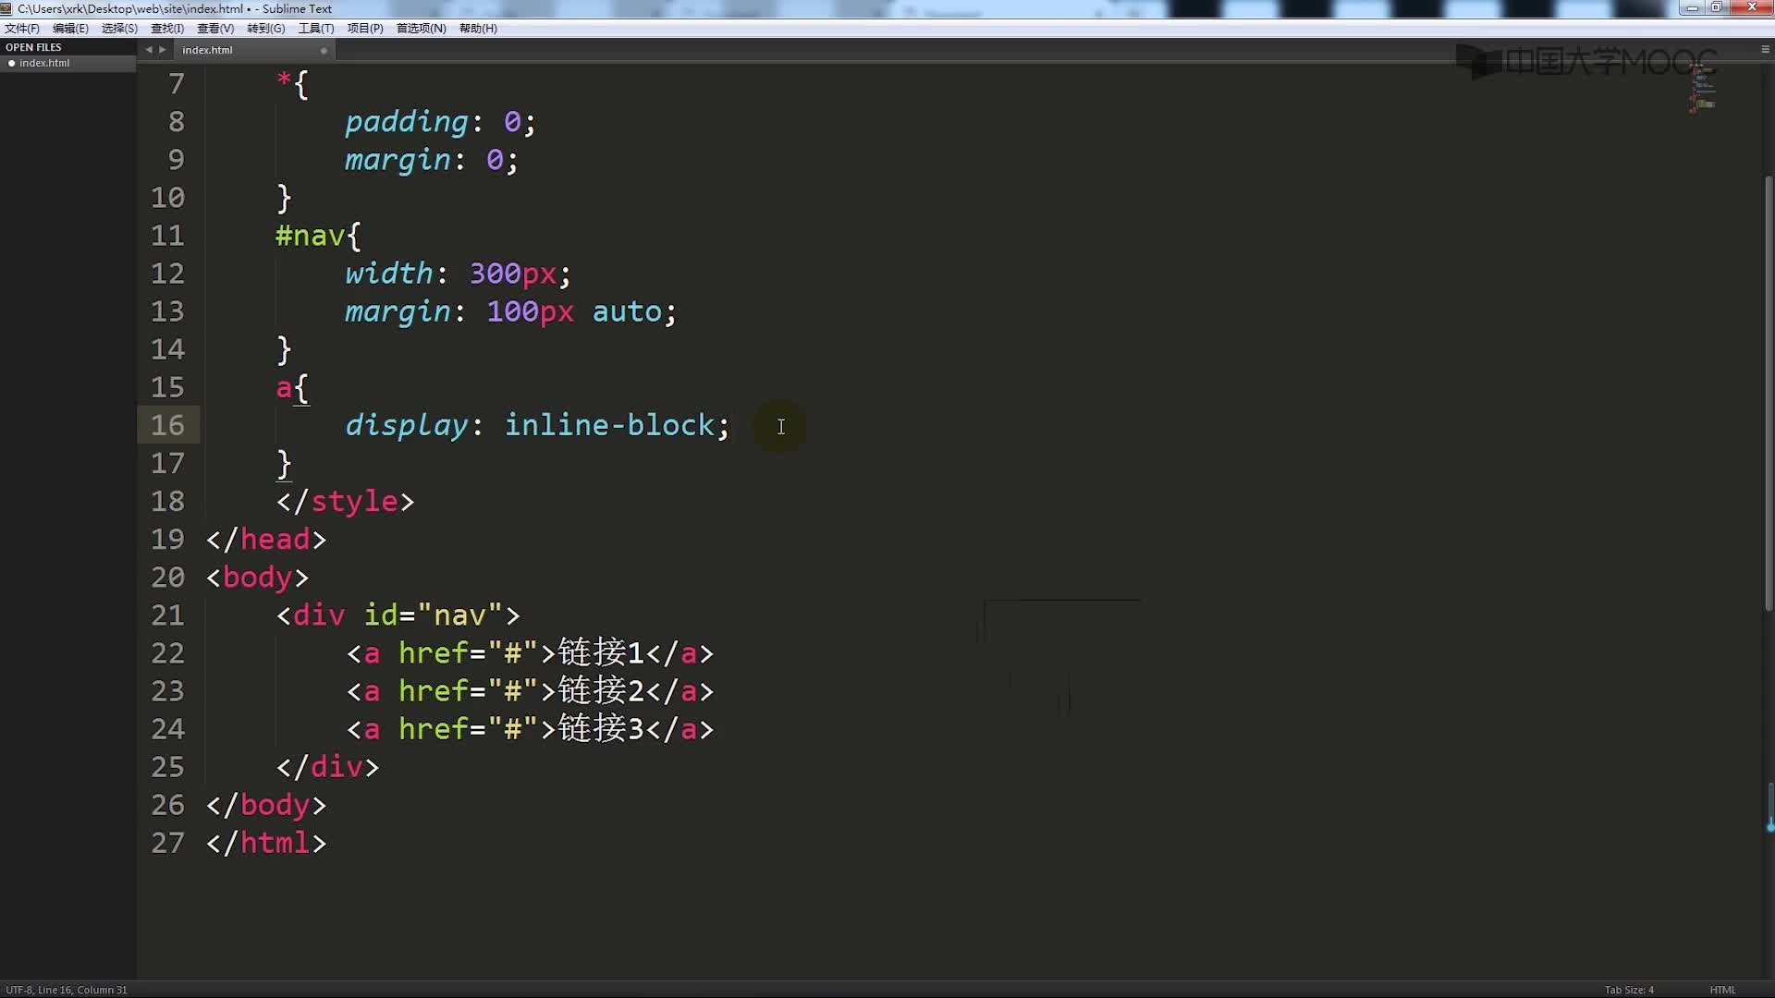The image size is (1775, 998).
Task: Open the 转到(G) menu
Action: (x=265, y=29)
